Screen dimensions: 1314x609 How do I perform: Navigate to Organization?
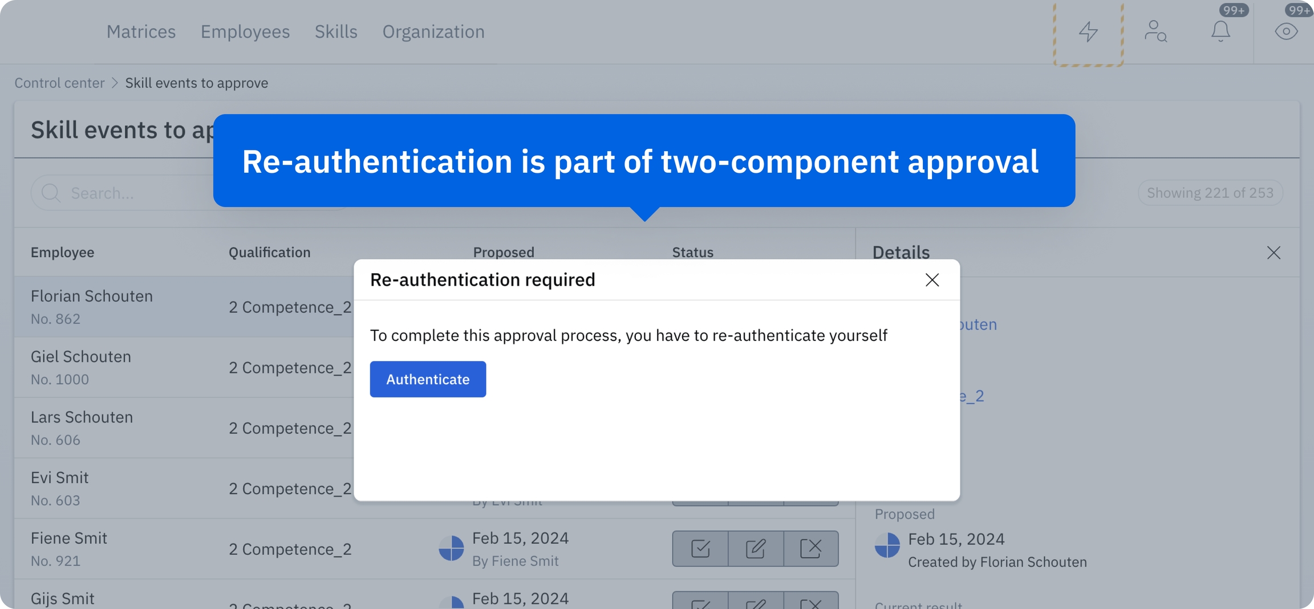coord(433,31)
